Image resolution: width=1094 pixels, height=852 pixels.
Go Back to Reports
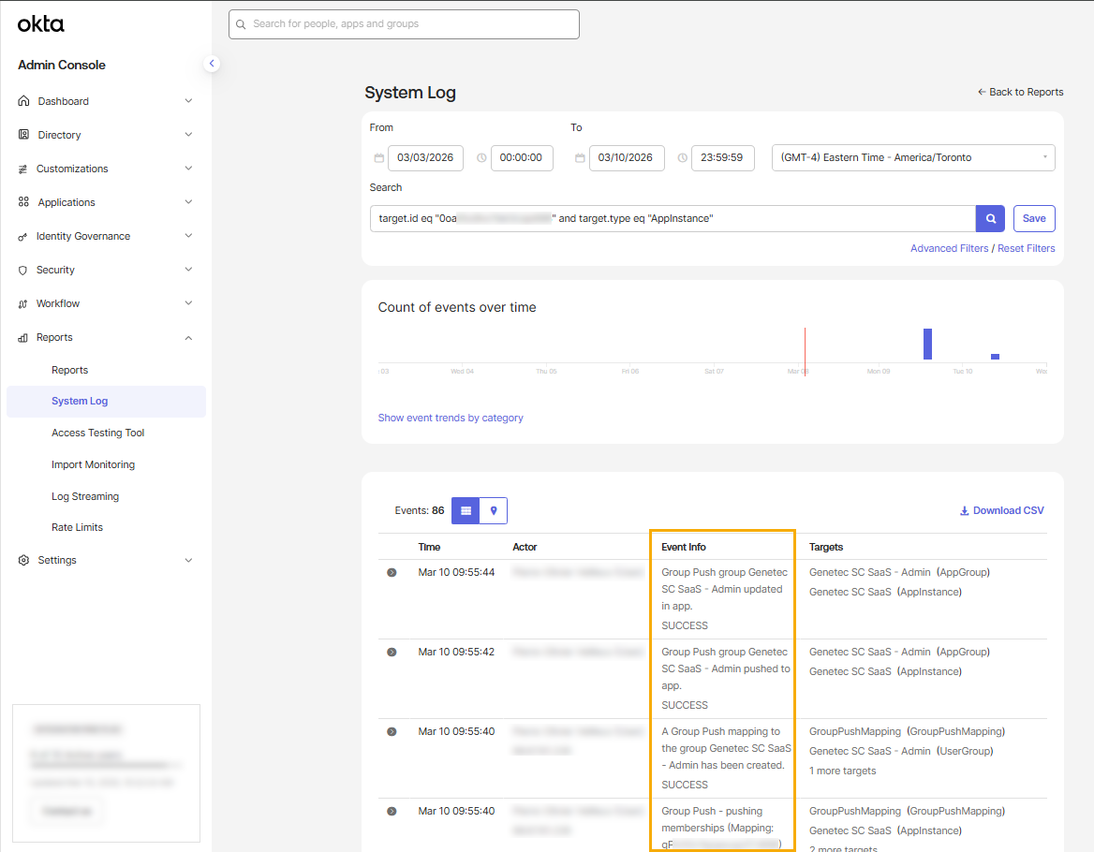pyautogui.click(x=1020, y=92)
